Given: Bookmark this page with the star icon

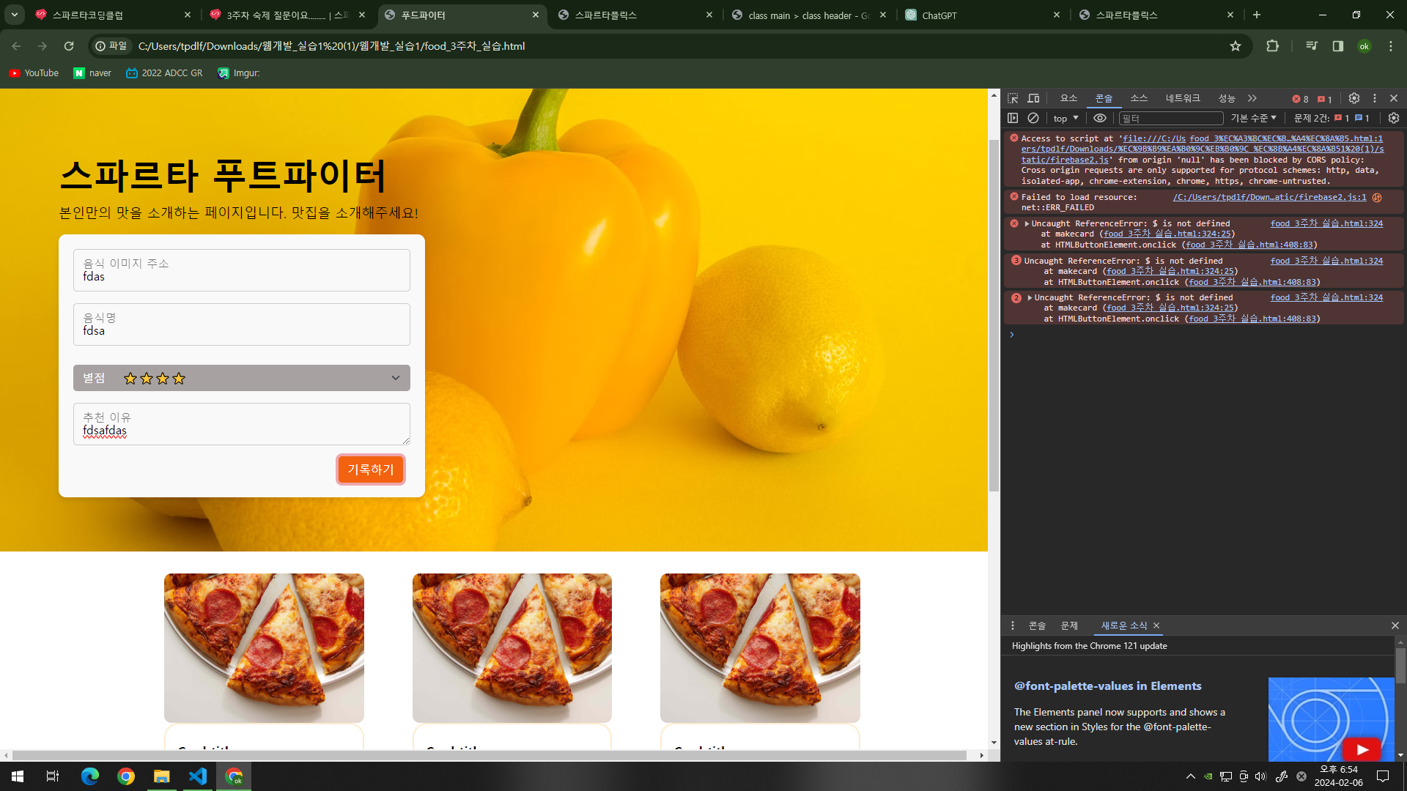Looking at the screenshot, I should [x=1236, y=46].
